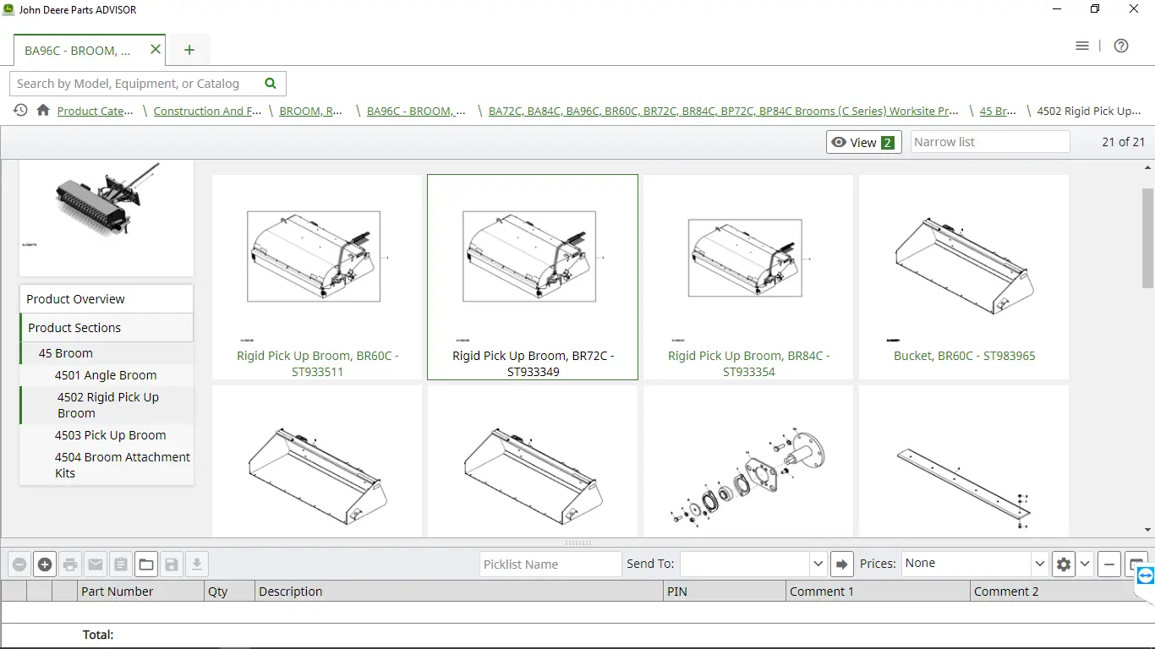Email the picklist
Screen dimensions: 1155x649
[96, 564]
